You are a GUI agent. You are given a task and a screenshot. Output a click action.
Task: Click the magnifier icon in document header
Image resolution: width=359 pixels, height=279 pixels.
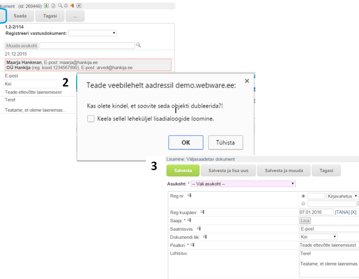pos(60,6)
